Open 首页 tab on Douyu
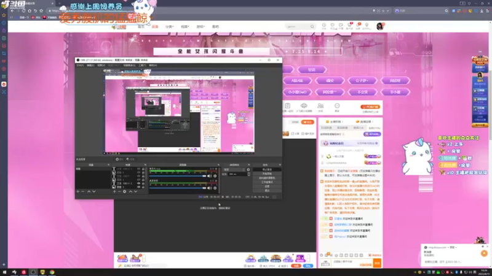The image size is (492, 276). click(141, 26)
